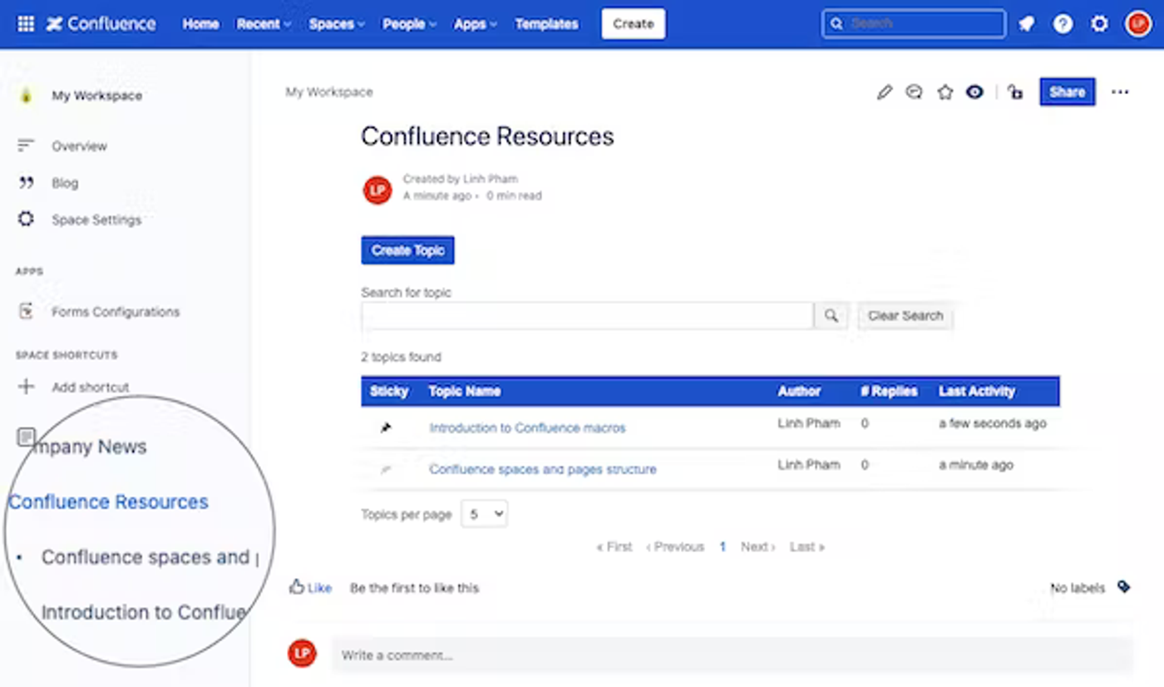The image size is (1164, 687).
Task: Click the Company News page icon
Action: point(26,437)
